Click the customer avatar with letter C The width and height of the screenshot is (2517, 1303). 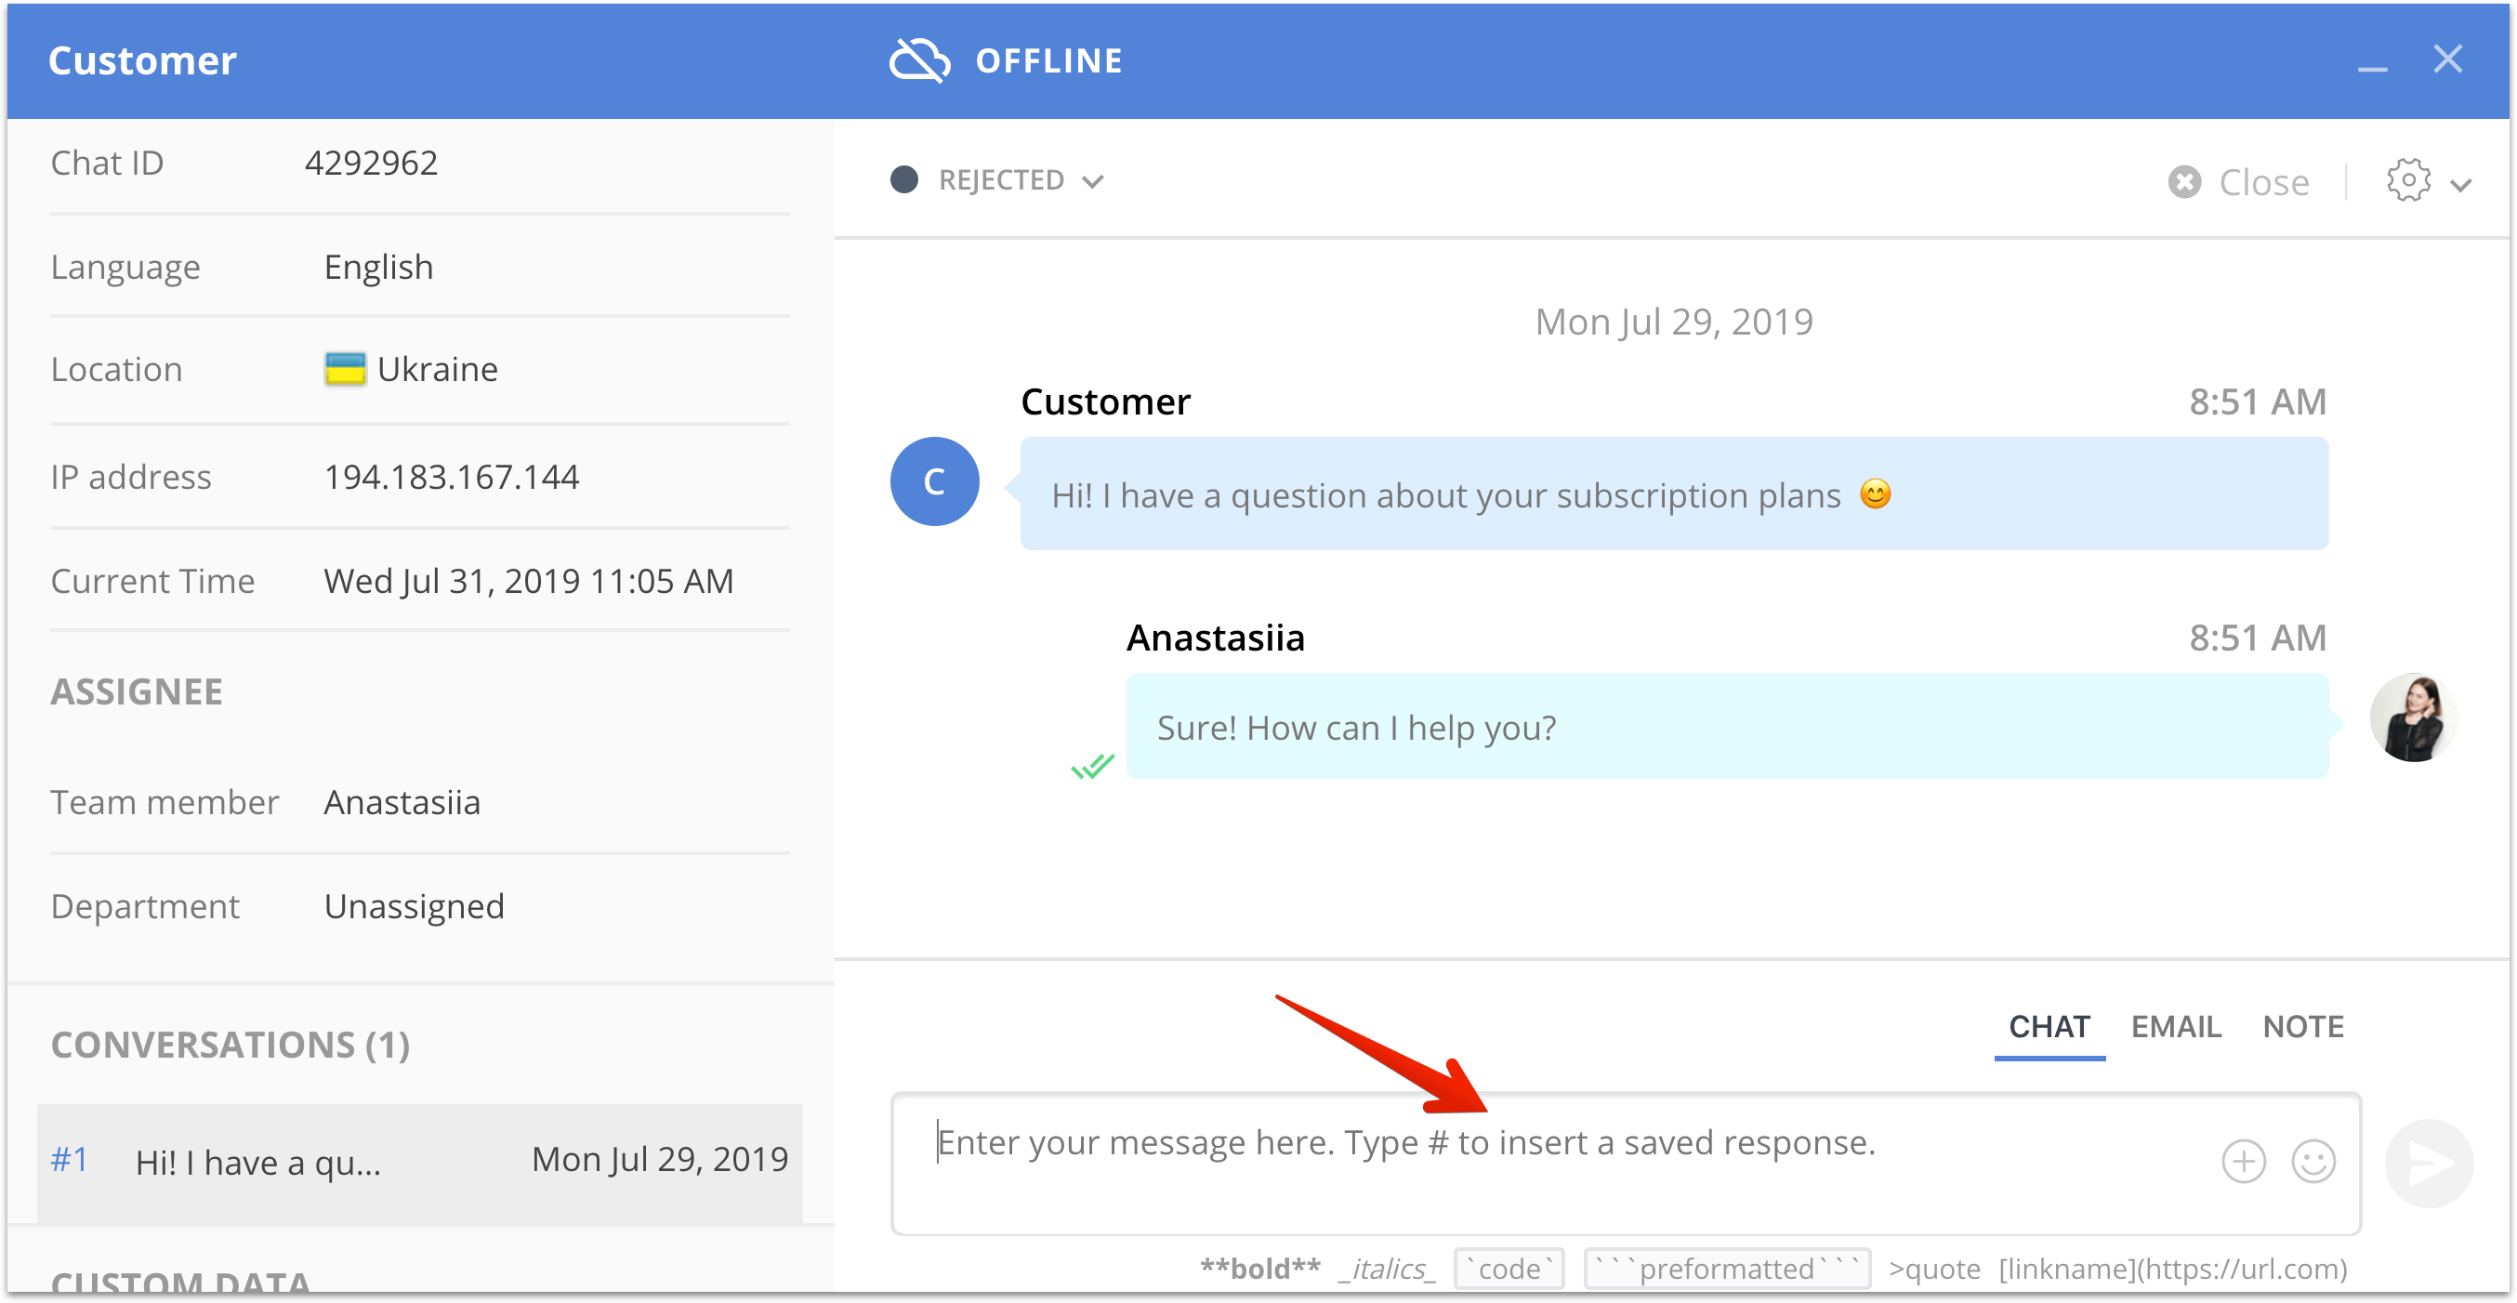(934, 481)
